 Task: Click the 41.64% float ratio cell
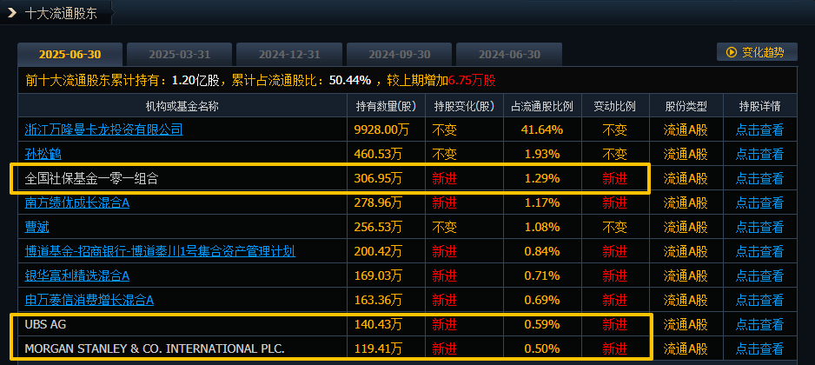542,129
